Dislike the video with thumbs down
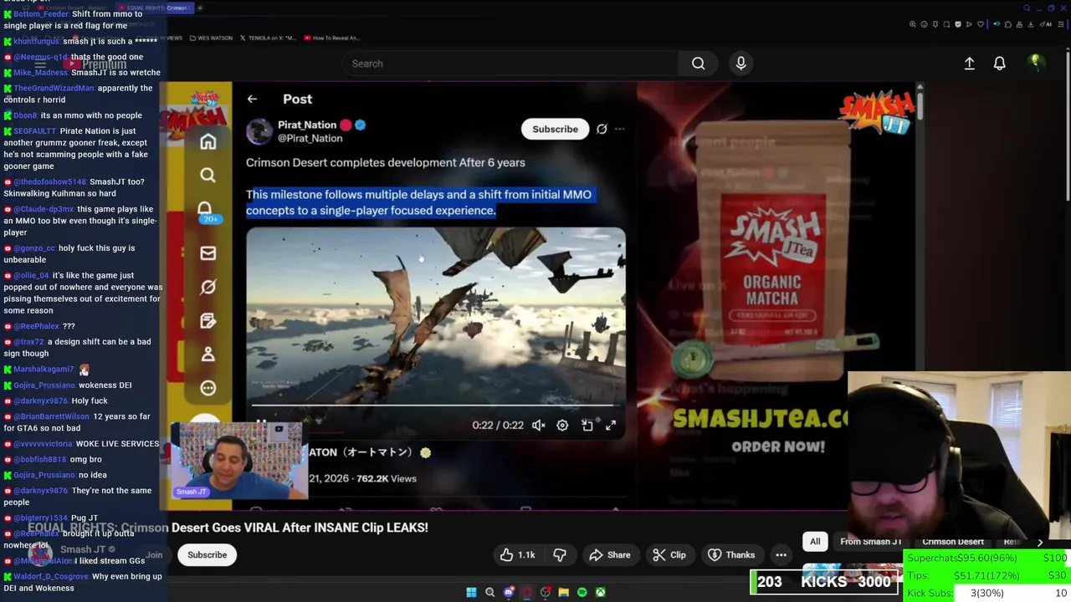1071x602 pixels. click(x=560, y=555)
